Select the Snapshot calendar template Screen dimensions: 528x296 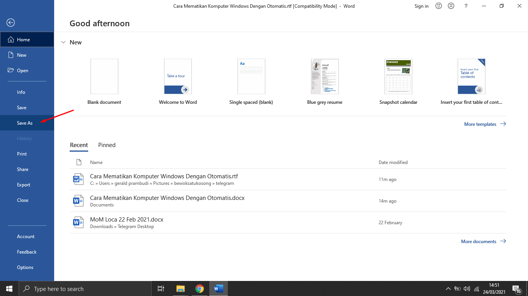tap(398, 81)
